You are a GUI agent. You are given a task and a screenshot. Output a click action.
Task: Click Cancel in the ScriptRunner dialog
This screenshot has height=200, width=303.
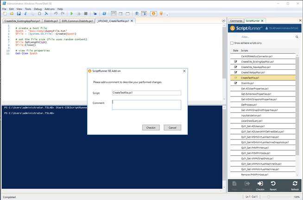[x=172, y=127]
